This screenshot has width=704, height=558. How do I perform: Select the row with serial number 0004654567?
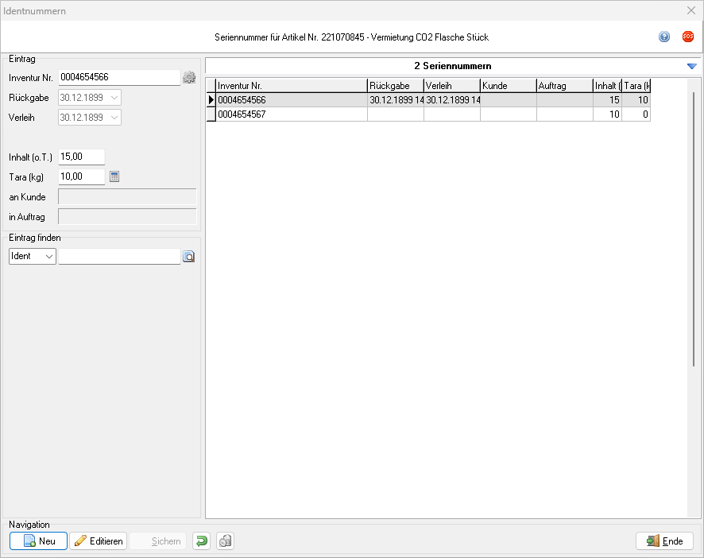coord(291,114)
